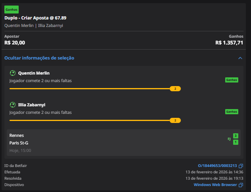This screenshot has width=251, height=192.
Task: Click the Windows Web Browser link
Action: tap(215, 184)
